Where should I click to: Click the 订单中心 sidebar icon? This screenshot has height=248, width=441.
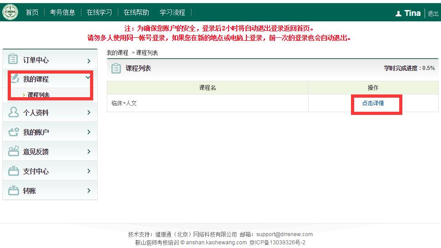click(x=14, y=60)
